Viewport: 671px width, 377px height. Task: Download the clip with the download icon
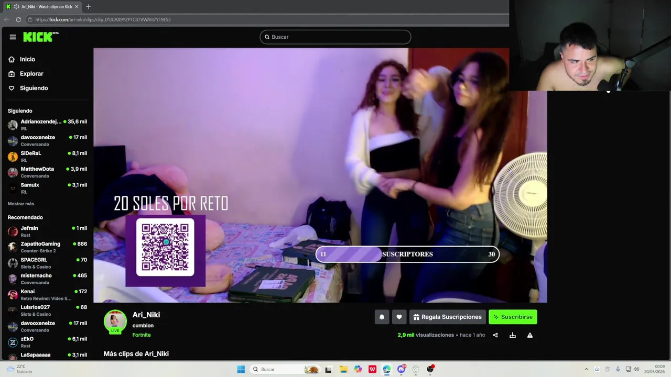[513, 335]
